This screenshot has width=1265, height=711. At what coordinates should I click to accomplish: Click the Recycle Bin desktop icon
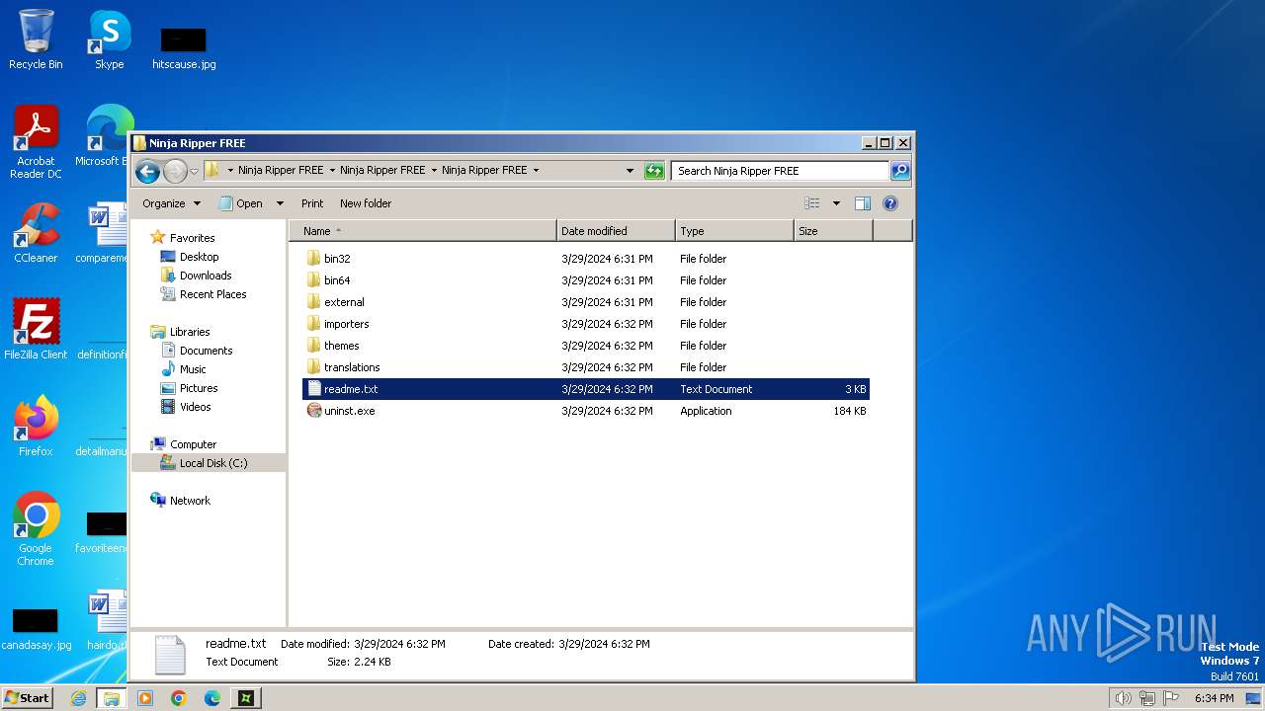[36, 40]
